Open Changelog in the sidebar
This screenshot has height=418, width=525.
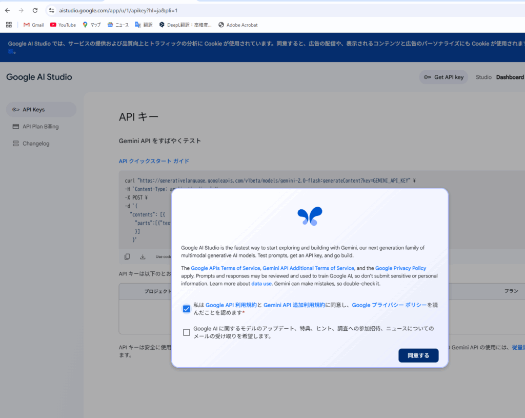(x=41, y=144)
